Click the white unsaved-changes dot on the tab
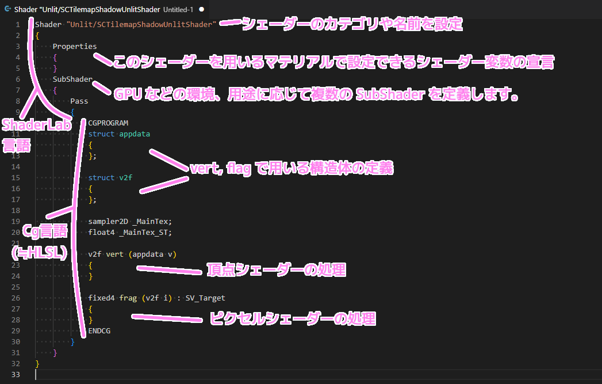Screen dimensions: 602x384 [201, 9]
